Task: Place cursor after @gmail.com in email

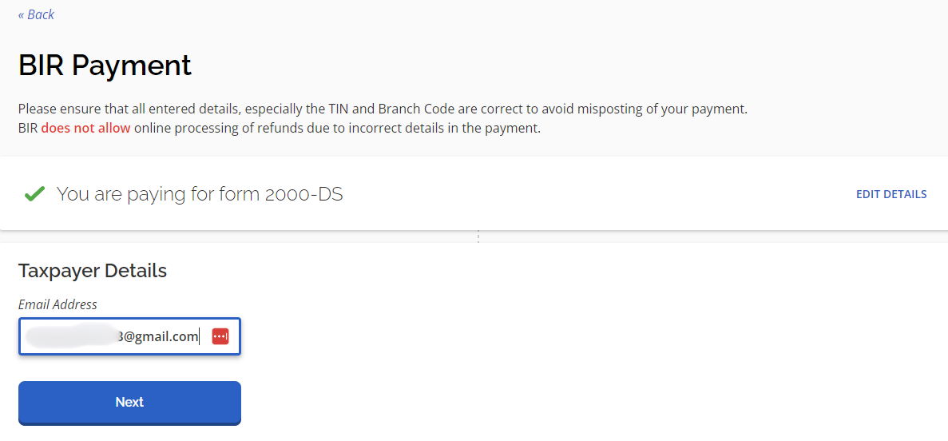Action: (200, 336)
